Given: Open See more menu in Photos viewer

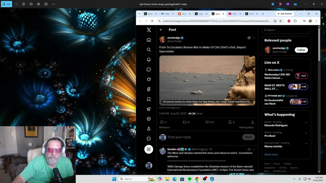Looking at the screenshot, I should 53,4.
